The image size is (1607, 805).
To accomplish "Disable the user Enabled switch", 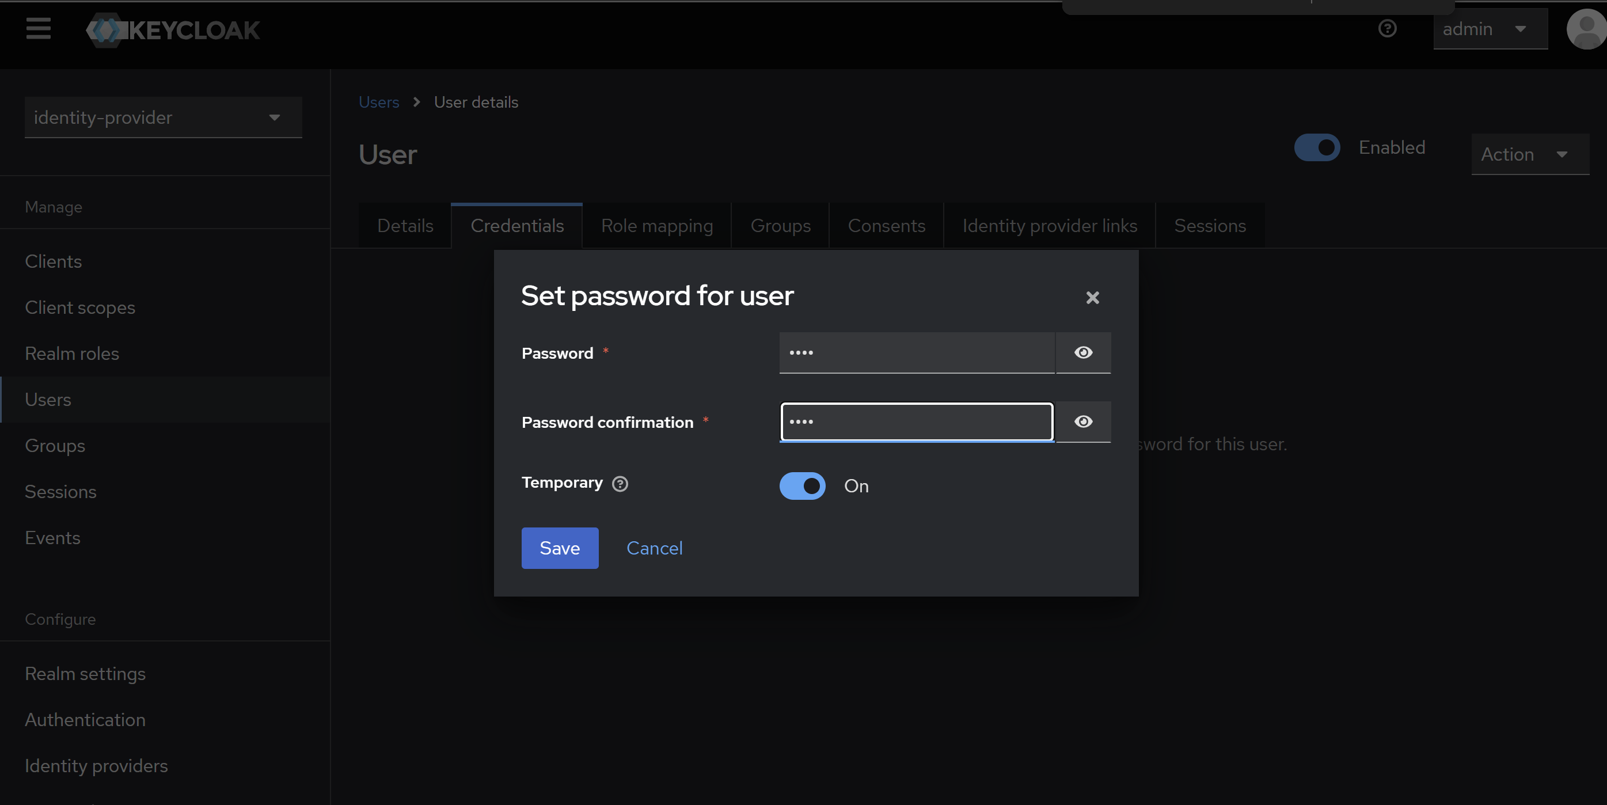I will pos(1316,148).
